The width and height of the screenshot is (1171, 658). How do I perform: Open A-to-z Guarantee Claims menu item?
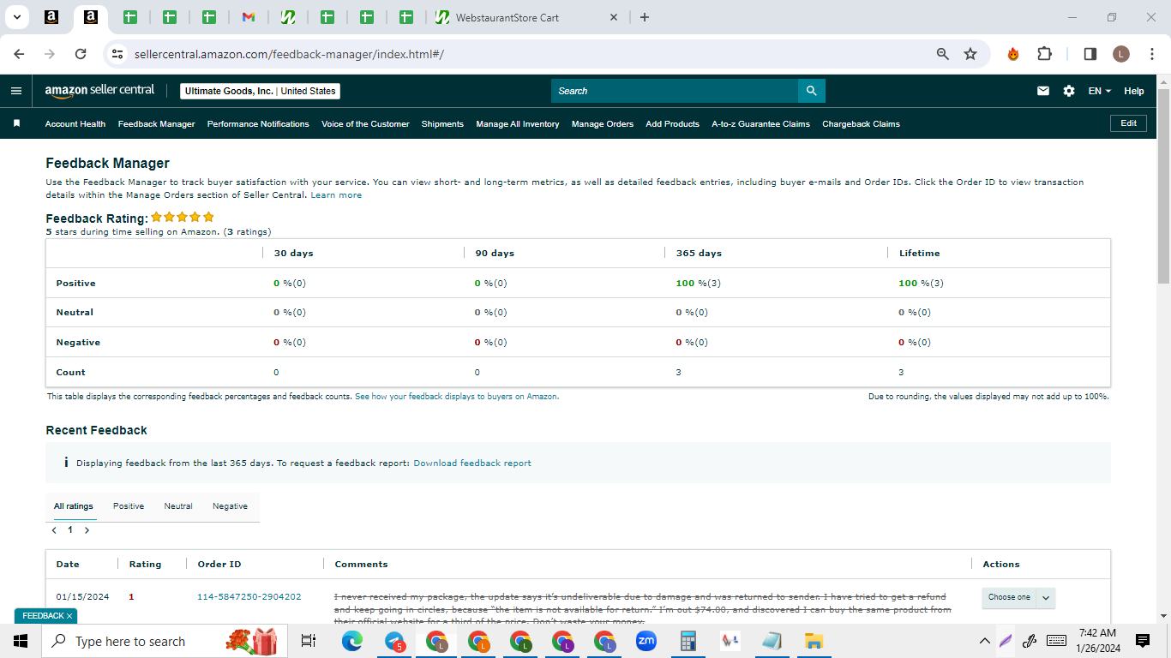coord(760,124)
